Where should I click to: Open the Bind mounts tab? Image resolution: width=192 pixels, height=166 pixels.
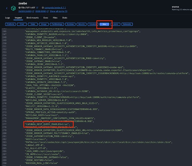32,18
